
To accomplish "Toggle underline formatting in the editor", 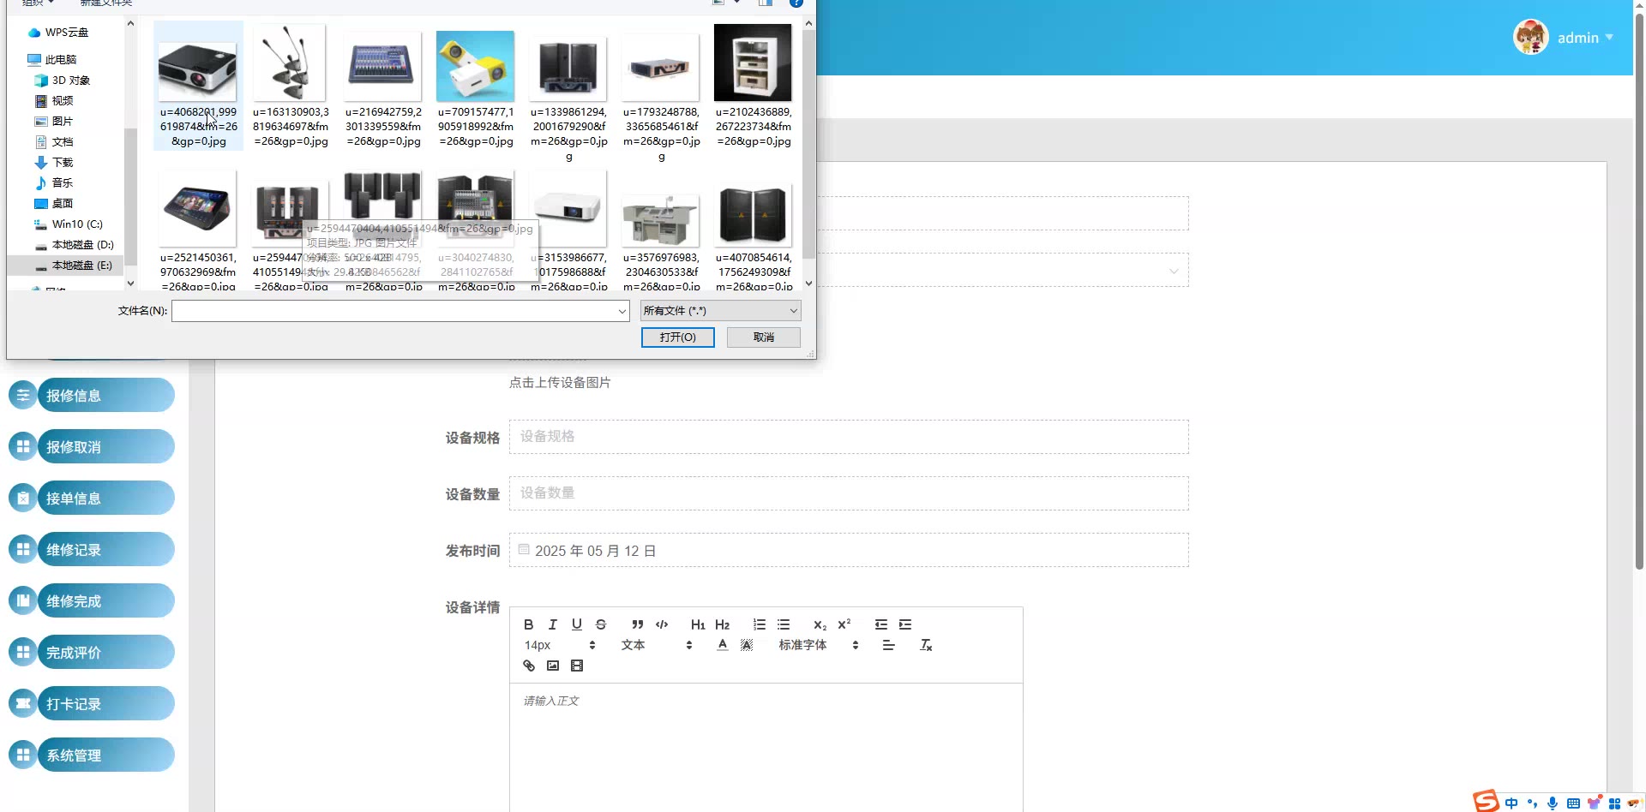I will click(577, 624).
